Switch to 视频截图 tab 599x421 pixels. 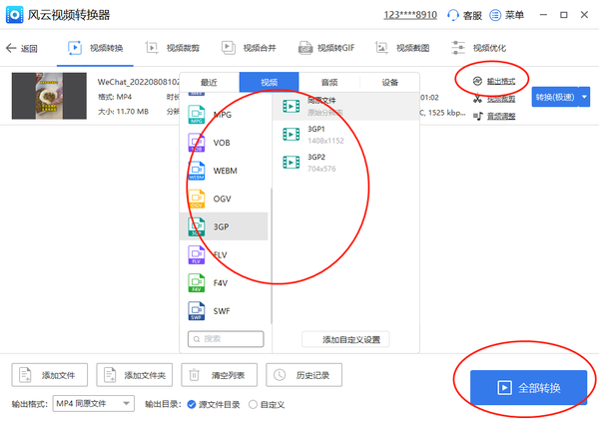click(x=402, y=48)
